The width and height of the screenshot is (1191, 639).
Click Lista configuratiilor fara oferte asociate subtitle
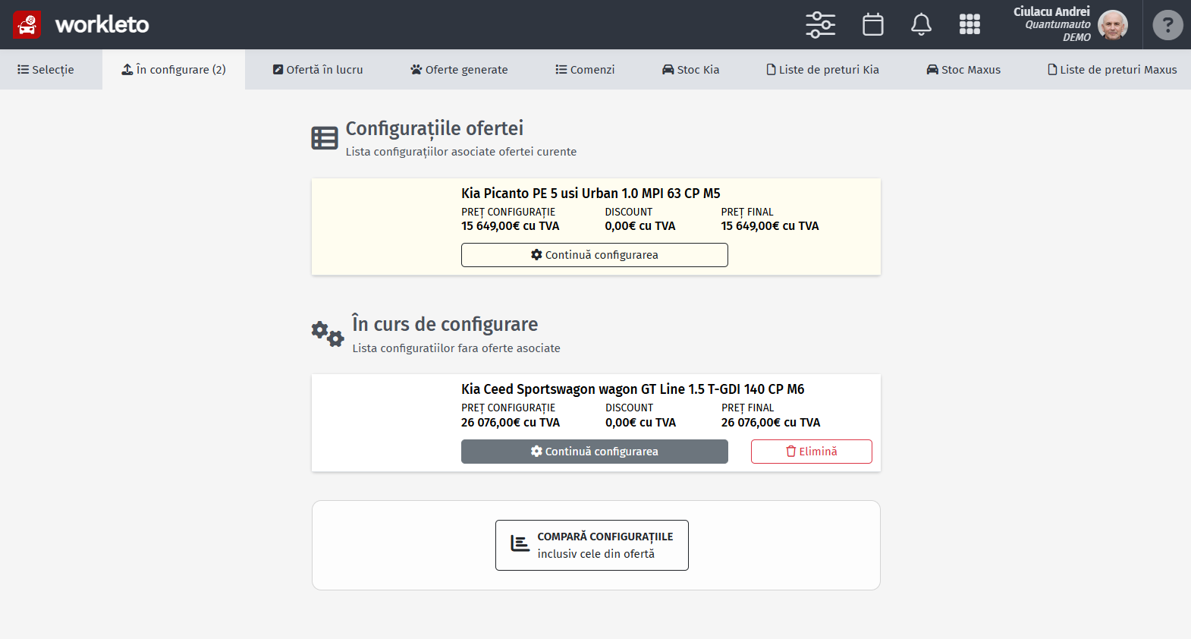point(456,348)
